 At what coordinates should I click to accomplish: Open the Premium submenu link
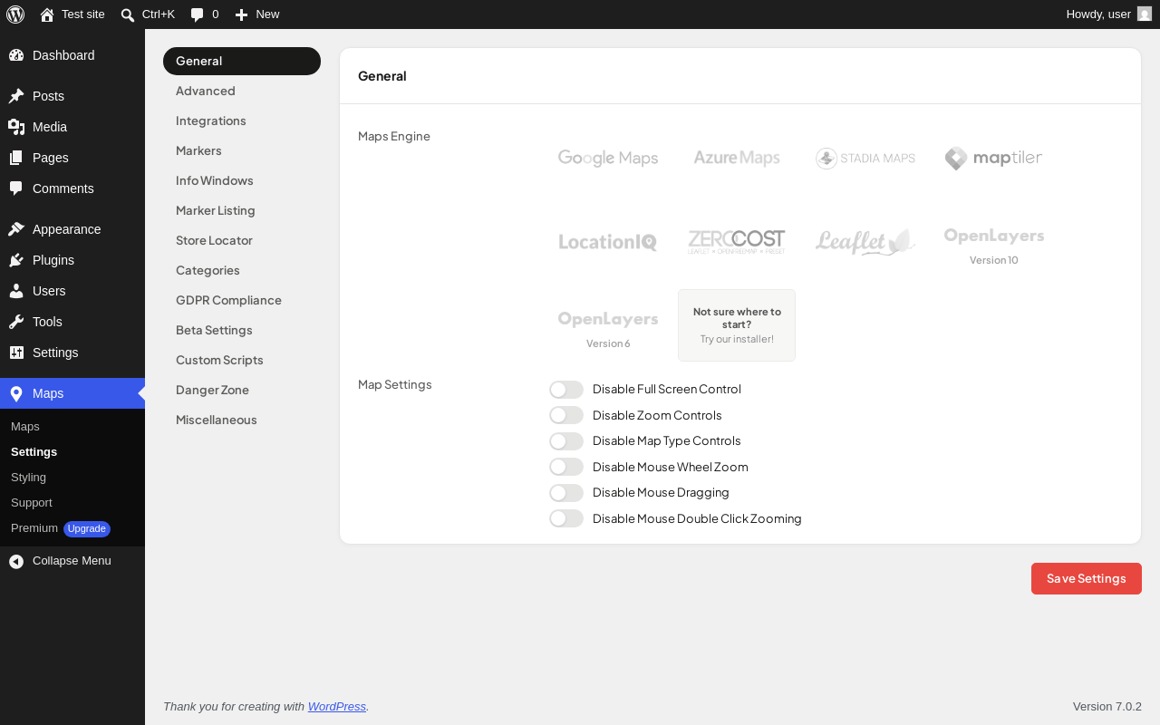pos(34,528)
